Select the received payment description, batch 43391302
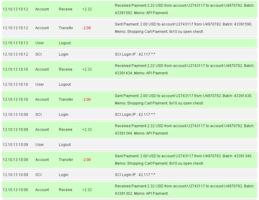This screenshot has height=200, width=259. coord(184,190)
